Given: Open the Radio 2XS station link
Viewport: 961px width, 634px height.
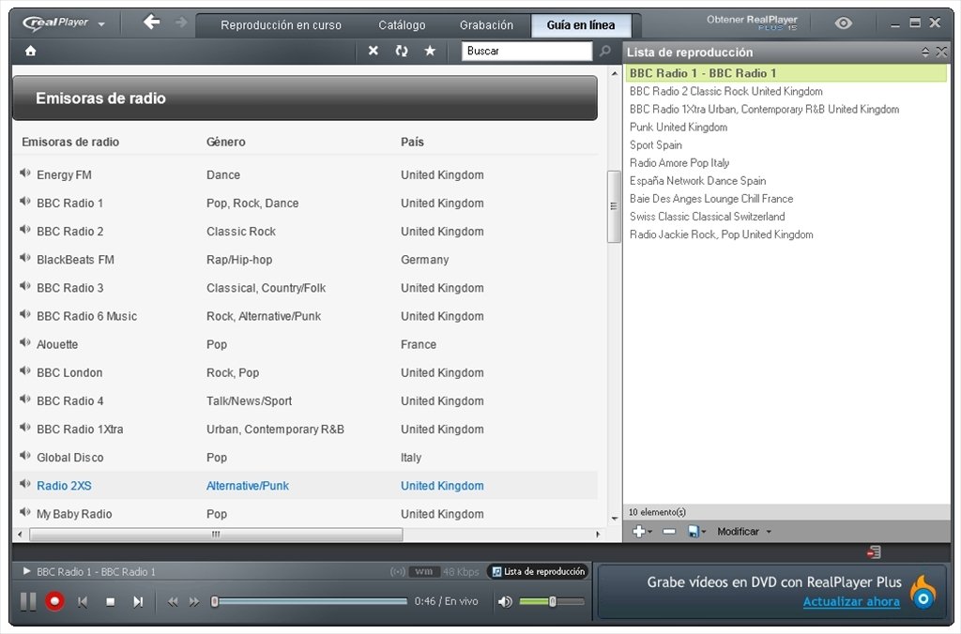Looking at the screenshot, I should point(65,486).
